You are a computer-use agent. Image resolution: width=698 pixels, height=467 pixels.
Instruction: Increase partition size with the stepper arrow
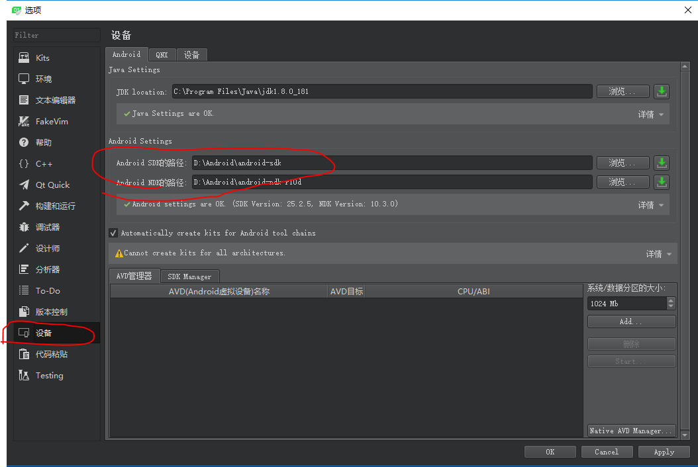(670, 300)
